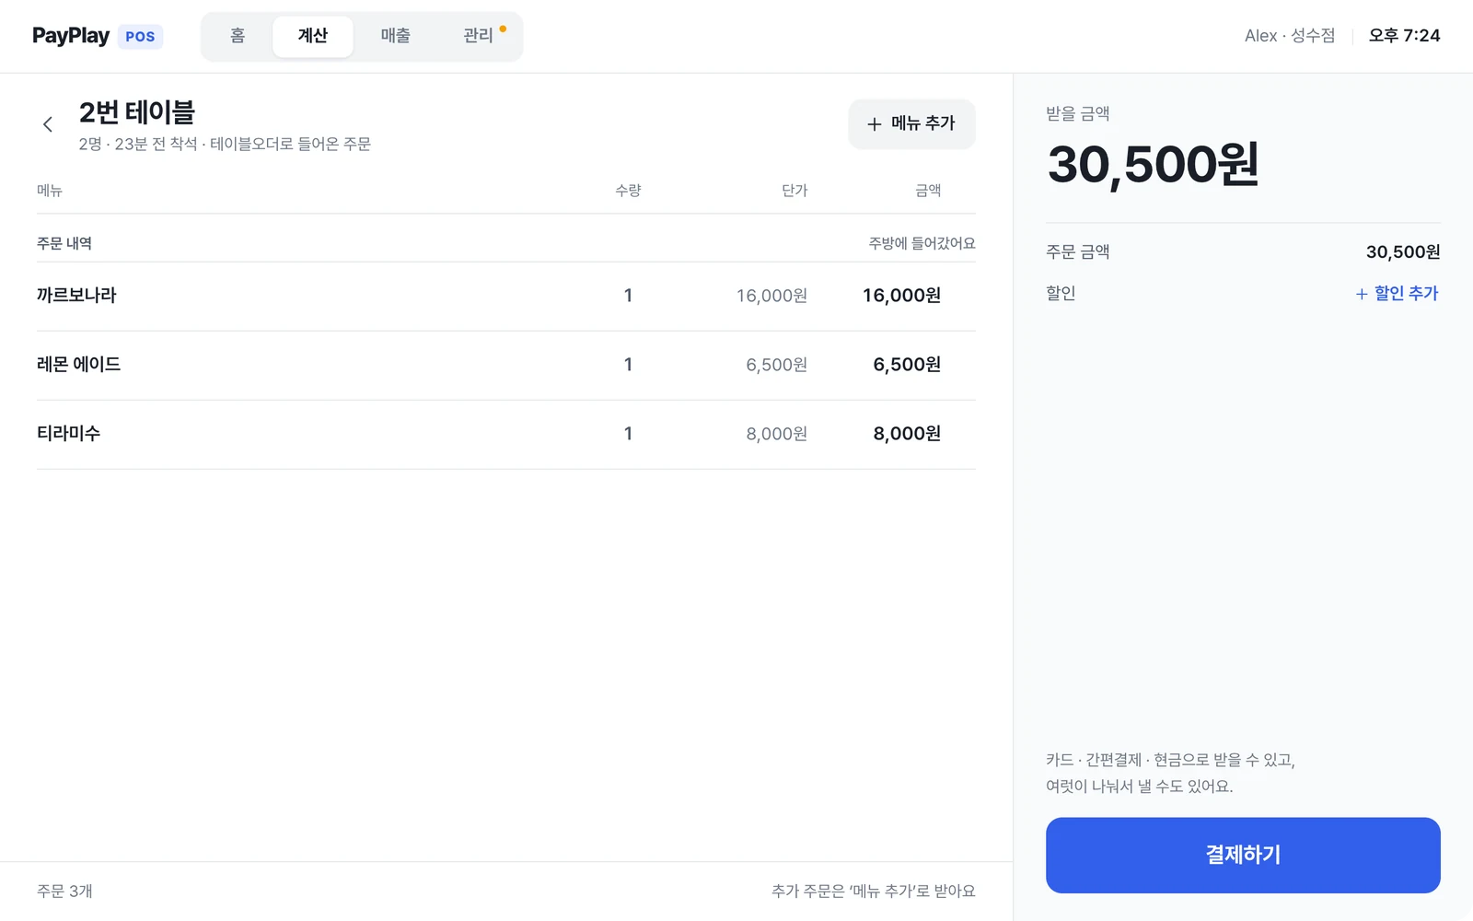
Task: Switch to the 매출 tab
Action: [396, 36]
